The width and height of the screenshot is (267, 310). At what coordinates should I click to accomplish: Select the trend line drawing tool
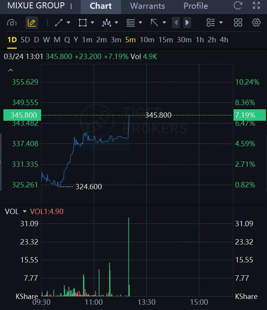point(59,23)
